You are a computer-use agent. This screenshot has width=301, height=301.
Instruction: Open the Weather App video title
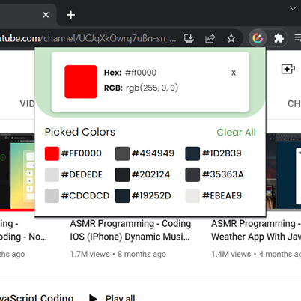(256, 230)
